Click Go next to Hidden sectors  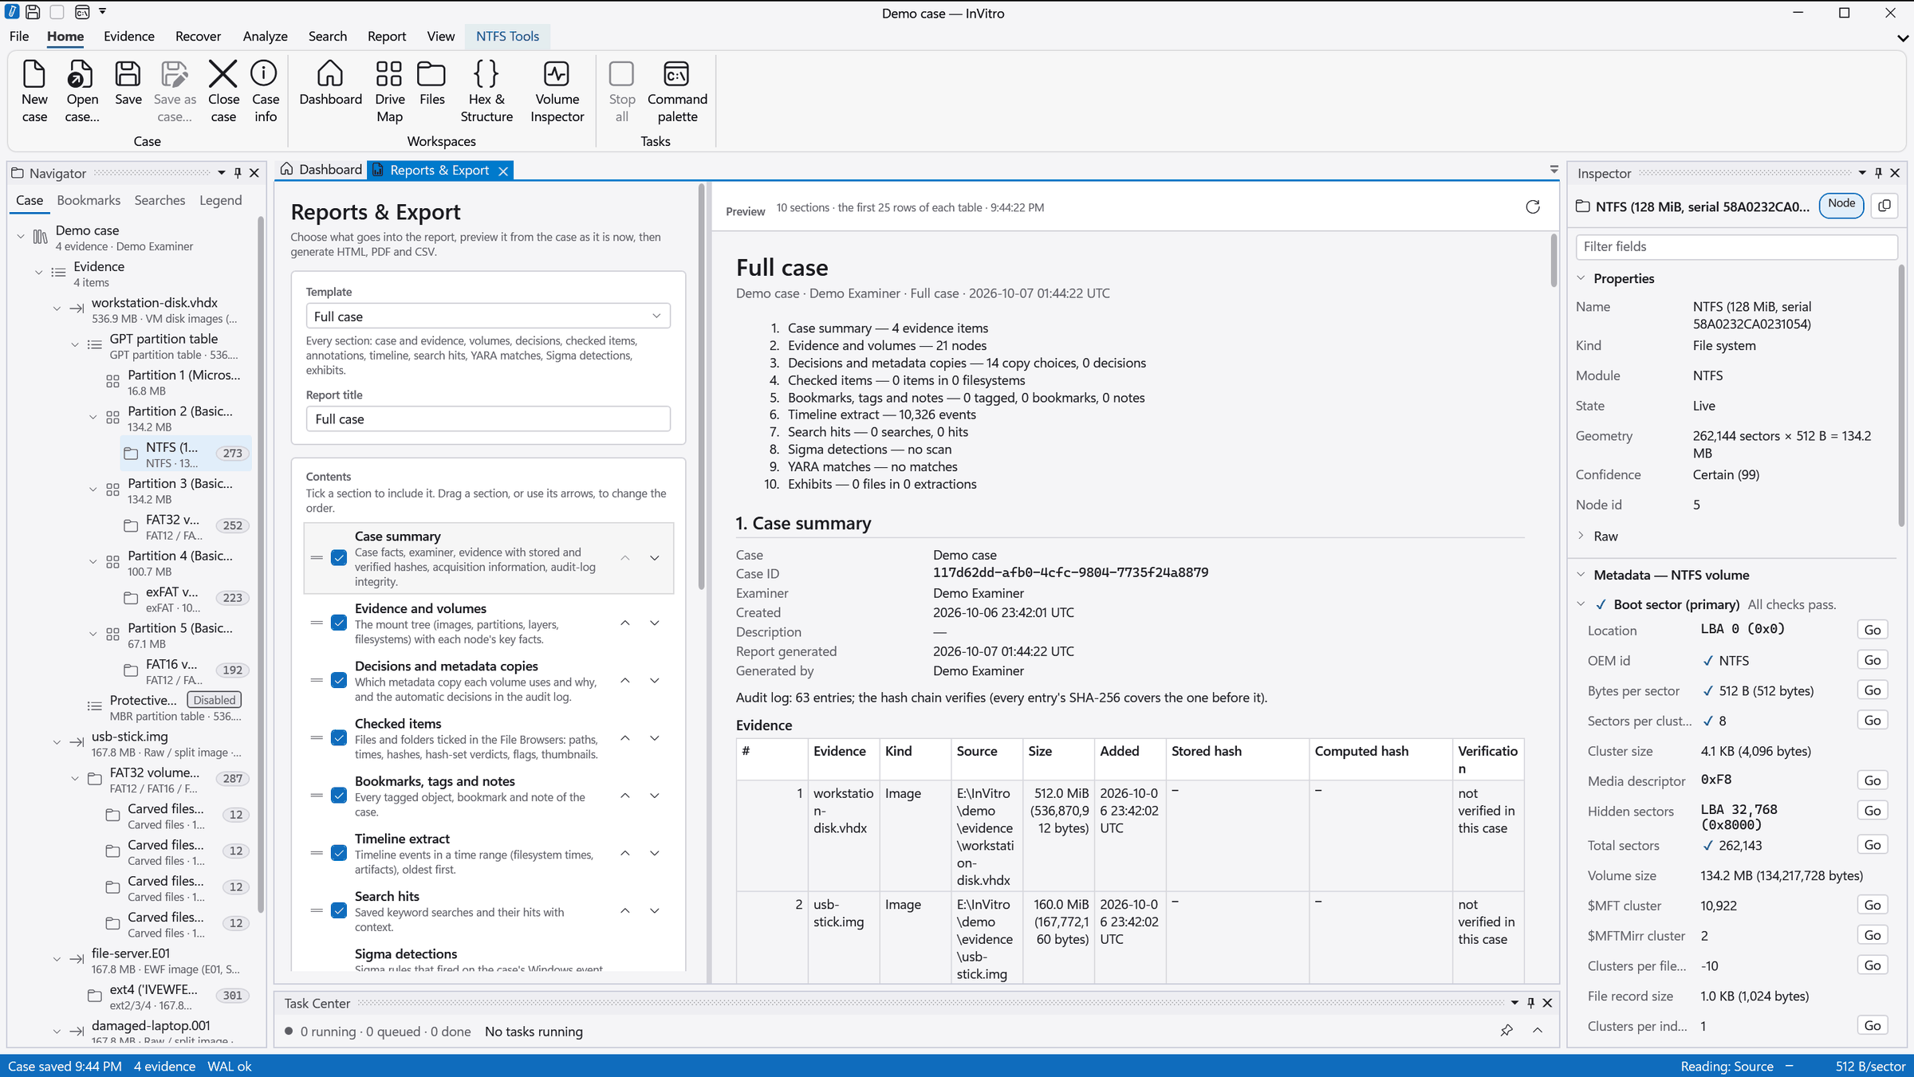point(1873,811)
